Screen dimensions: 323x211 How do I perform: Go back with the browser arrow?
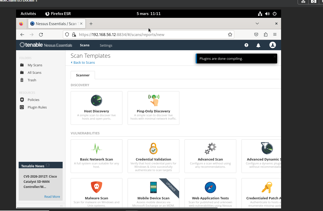coord(22,35)
